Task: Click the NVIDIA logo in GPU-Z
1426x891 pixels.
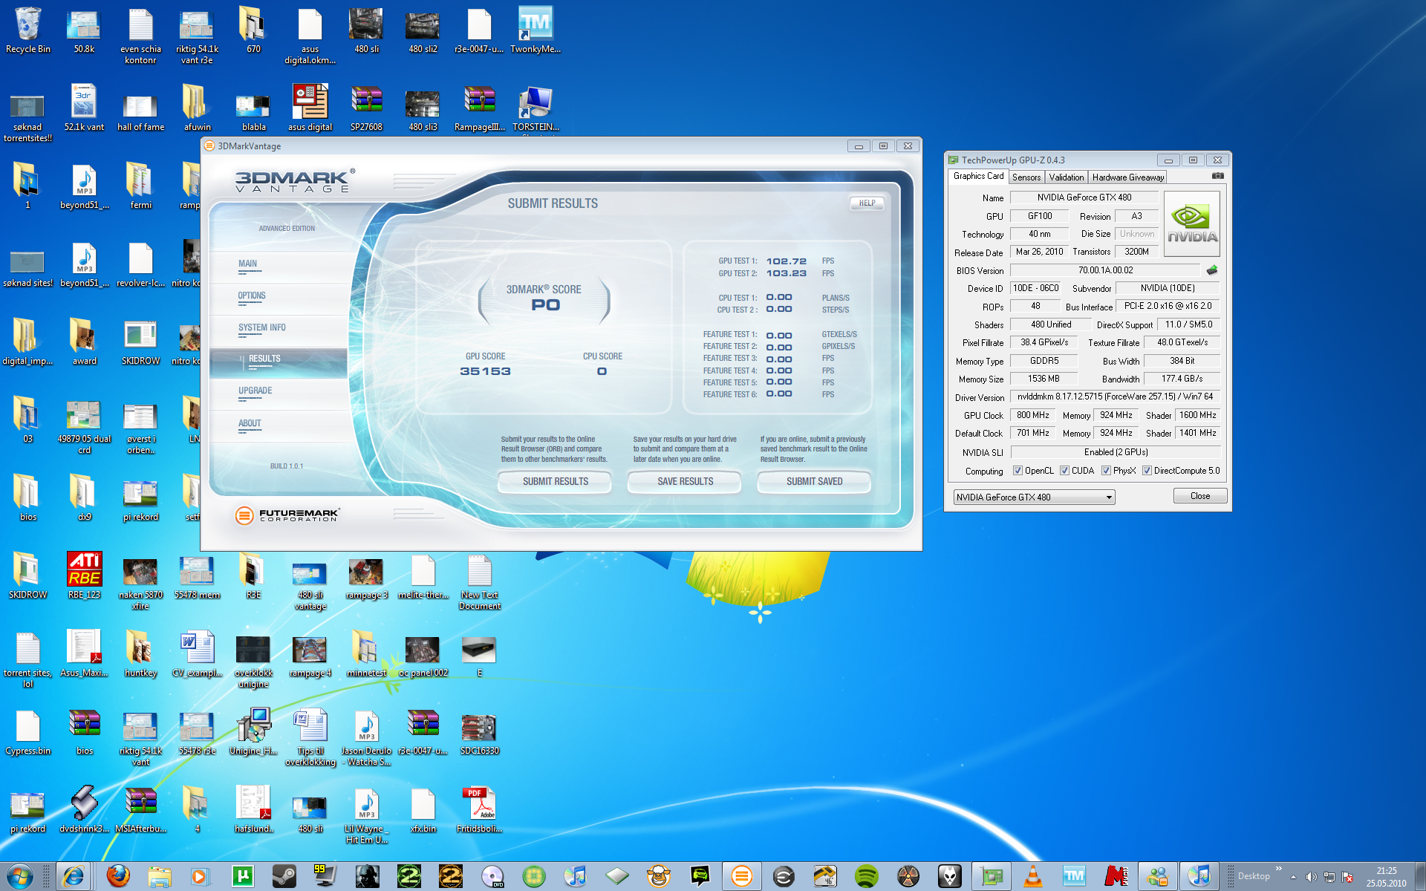Action: (x=1192, y=224)
